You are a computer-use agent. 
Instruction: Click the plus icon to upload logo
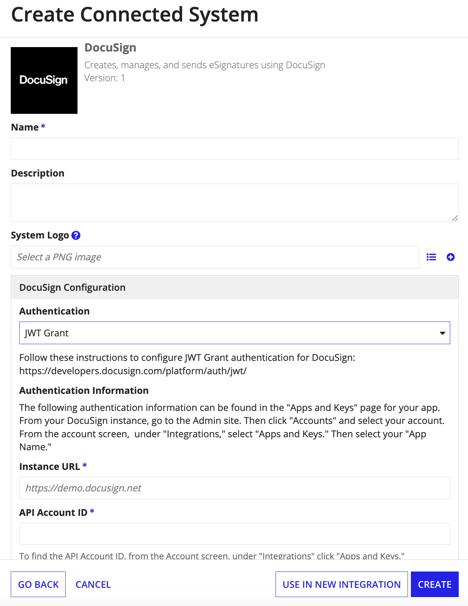click(451, 257)
